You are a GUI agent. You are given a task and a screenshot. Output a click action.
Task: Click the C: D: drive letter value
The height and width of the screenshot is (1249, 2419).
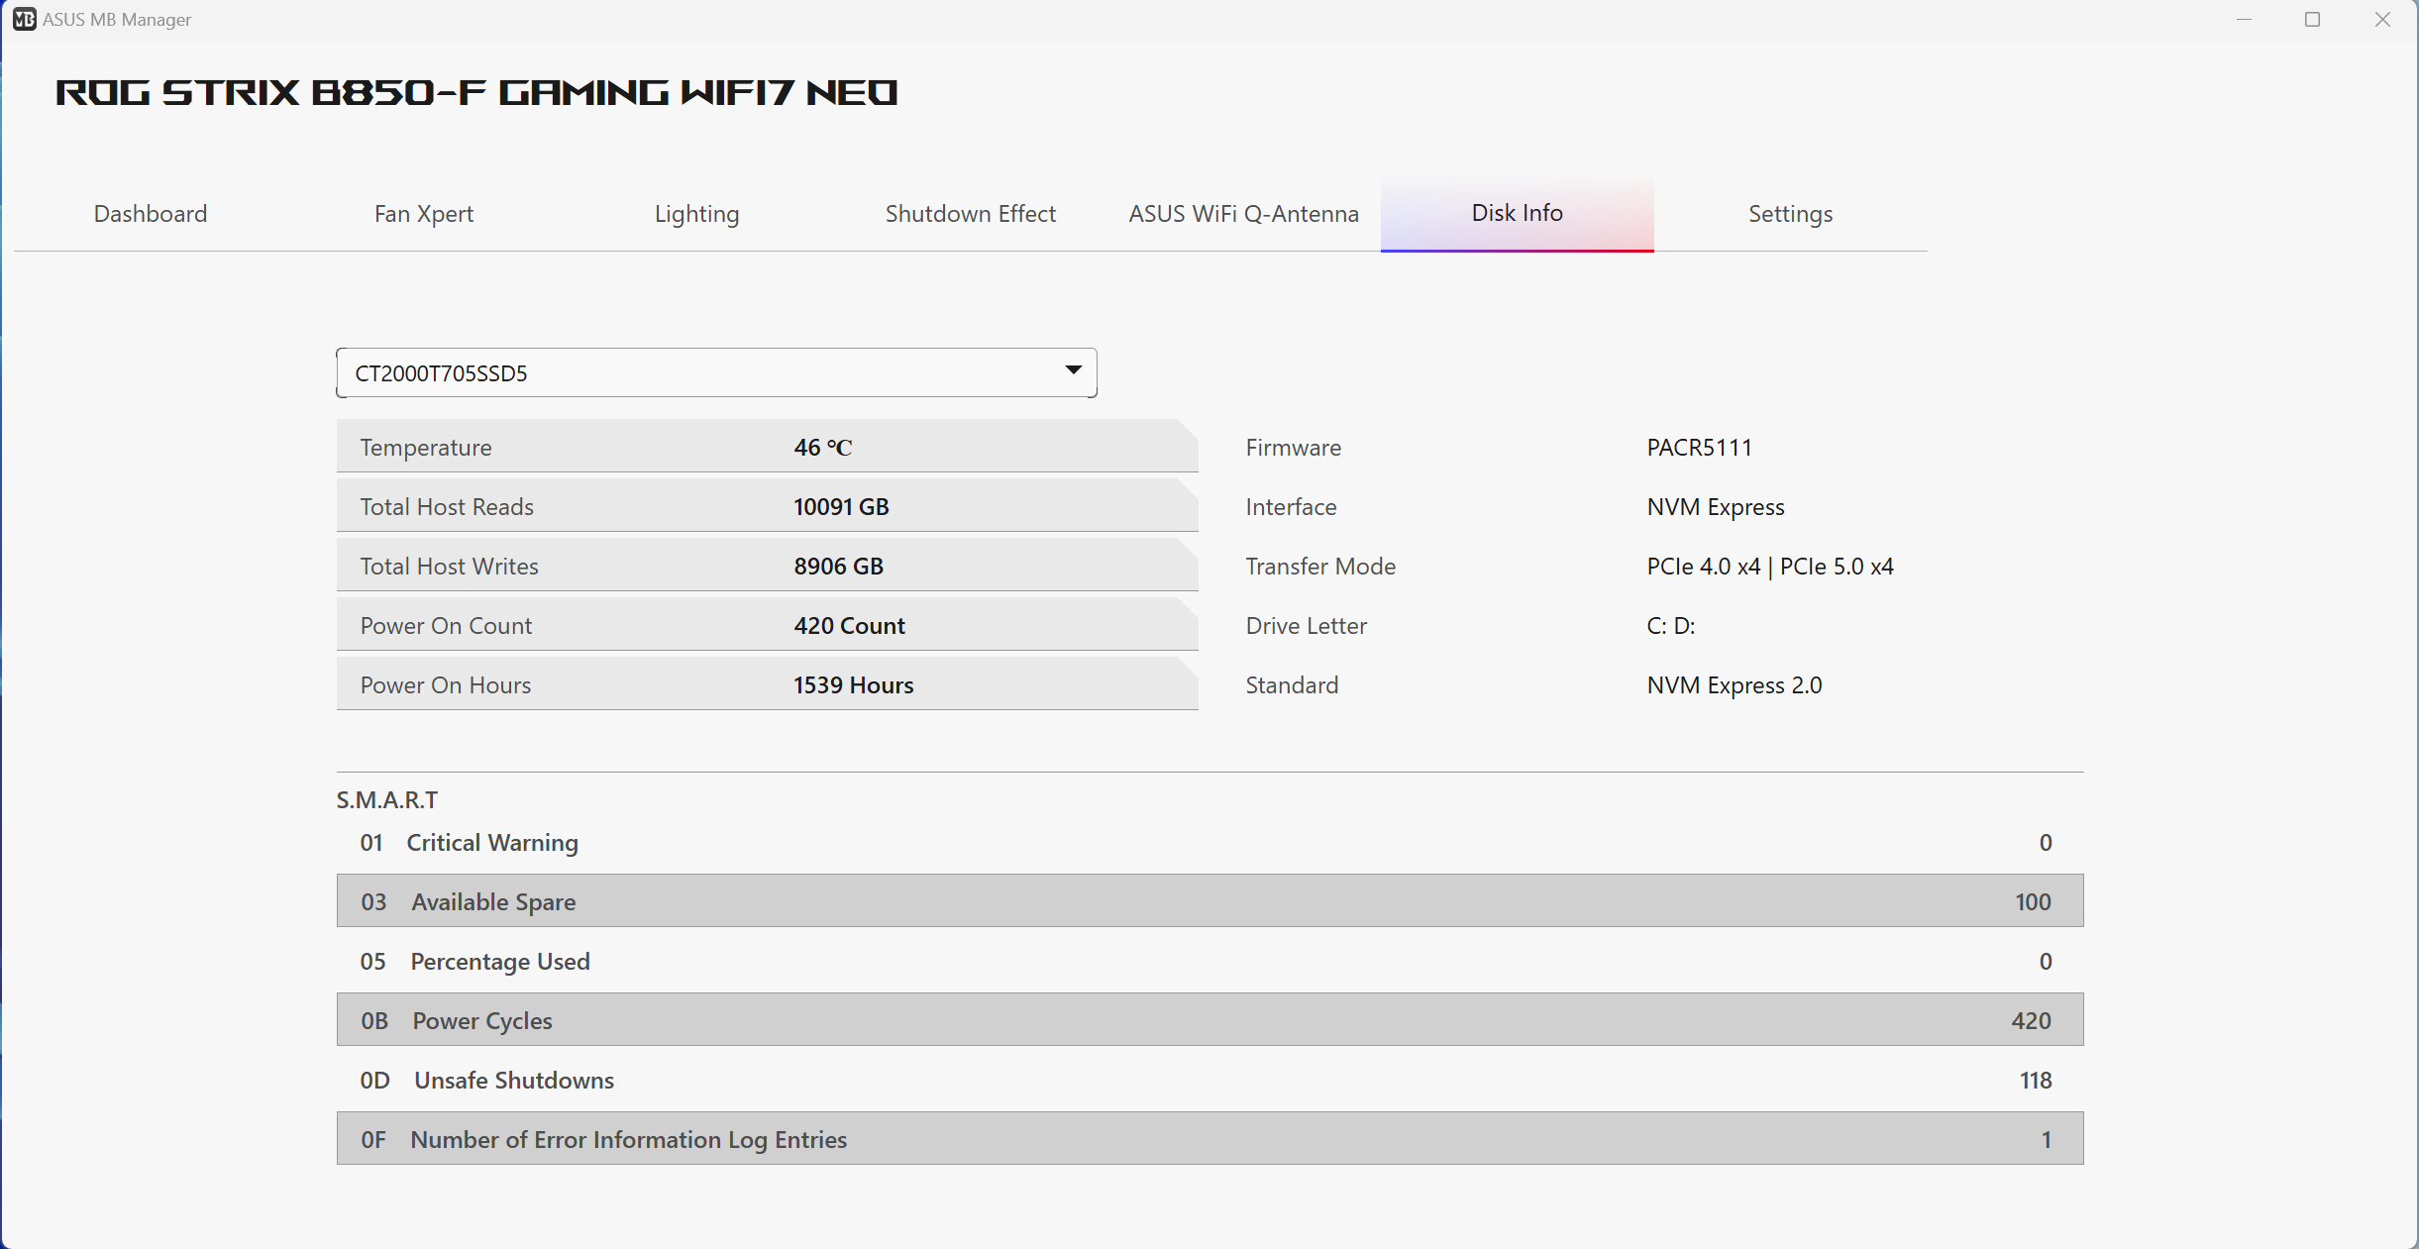(x=1670, y=626)
